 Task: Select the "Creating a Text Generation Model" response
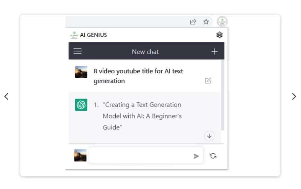pyautogui.click(x=142, y=116)
